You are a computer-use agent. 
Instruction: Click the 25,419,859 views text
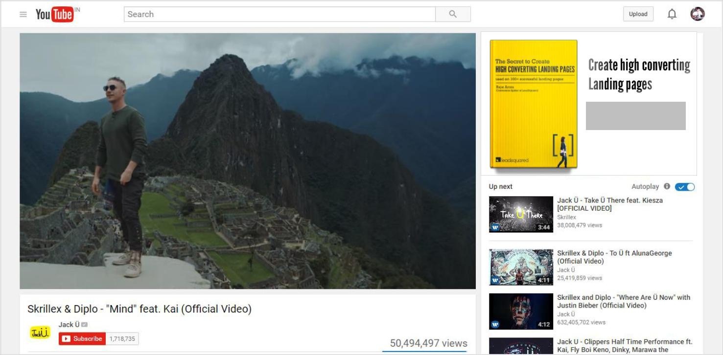580,278
